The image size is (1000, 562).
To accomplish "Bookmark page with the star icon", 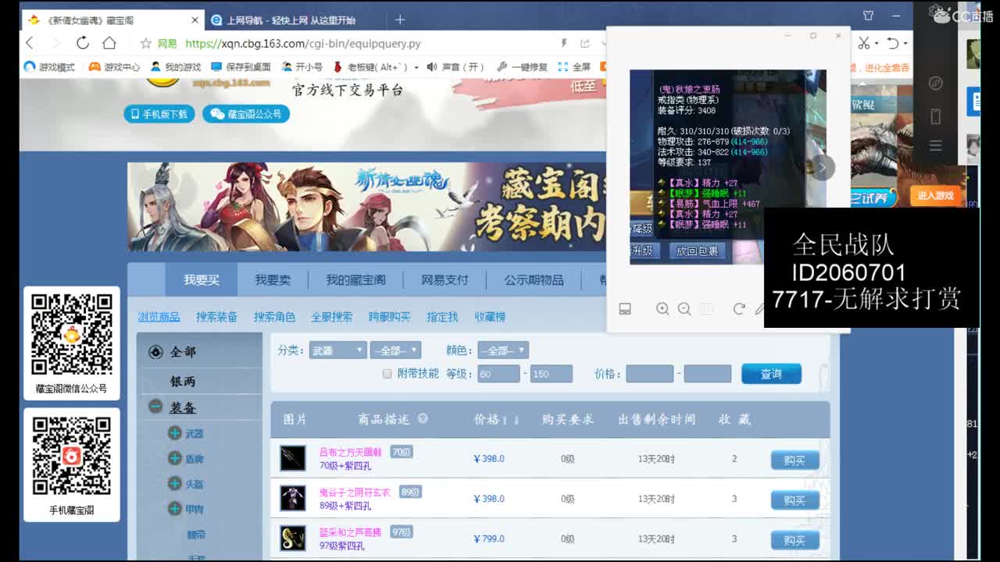I will (145, 44).
